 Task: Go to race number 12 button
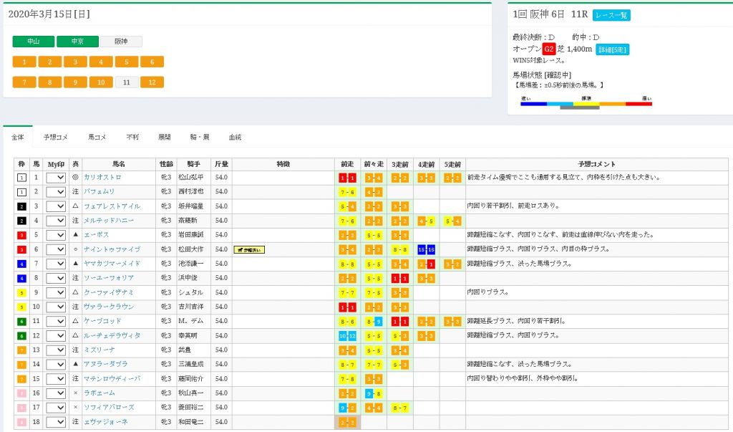(x=152, y=82)
